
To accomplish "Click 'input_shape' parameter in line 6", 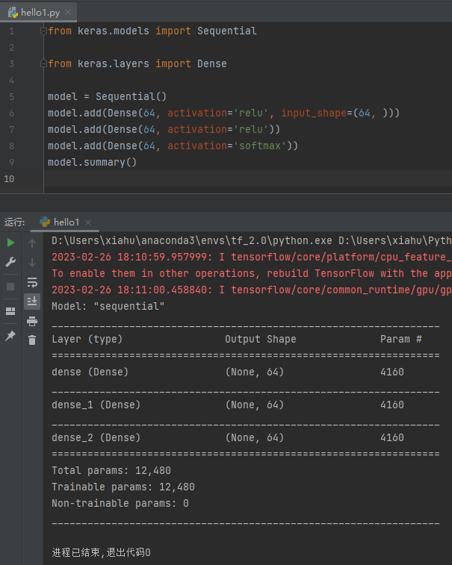I will coord(314,113).
